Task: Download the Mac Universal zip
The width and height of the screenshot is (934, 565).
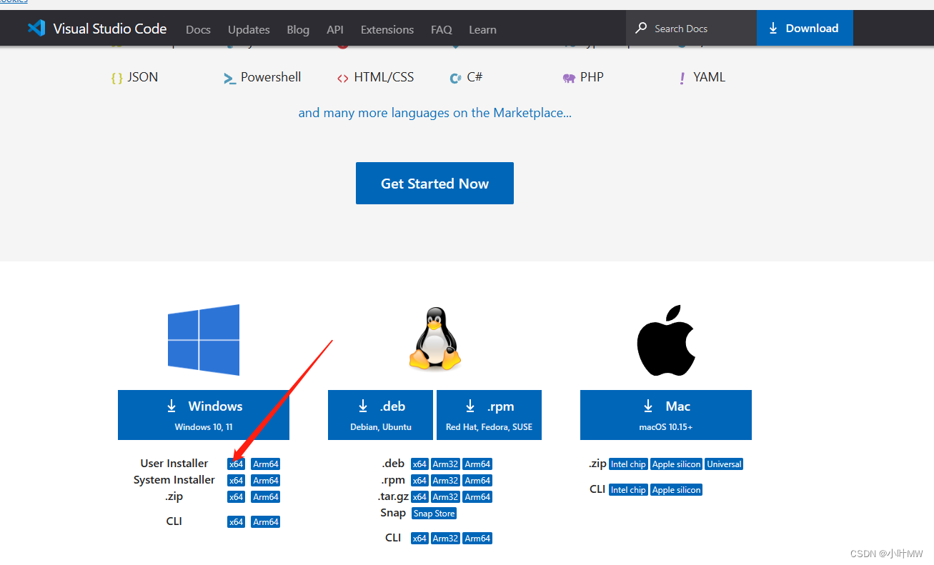Action: pos(723,464)
